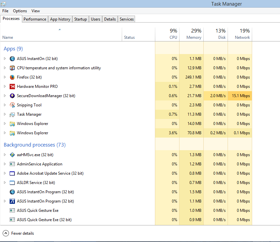
Task: Open the File menu
Action: point(5,11)
